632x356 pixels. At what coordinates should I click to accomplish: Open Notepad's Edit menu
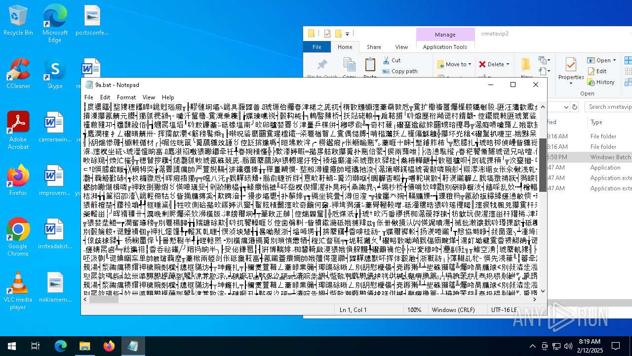(105, 97)
